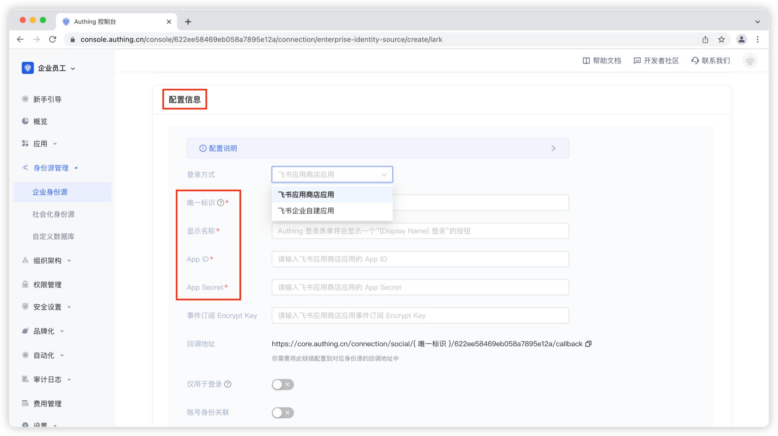Click the 自动化 sidebar icon
This screenshot has height=436, width=778.
(25, 355)
